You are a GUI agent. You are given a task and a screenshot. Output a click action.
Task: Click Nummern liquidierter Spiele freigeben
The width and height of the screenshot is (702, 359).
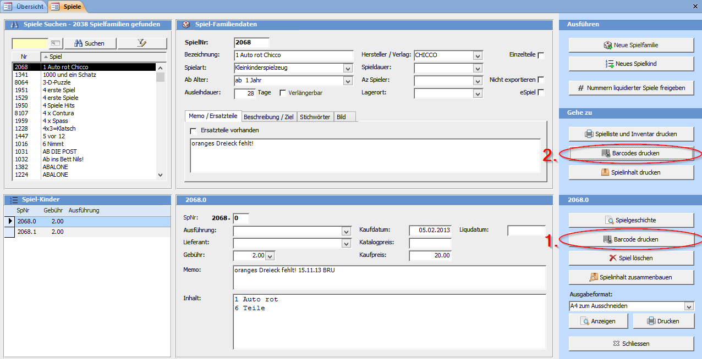click(631, 88)
